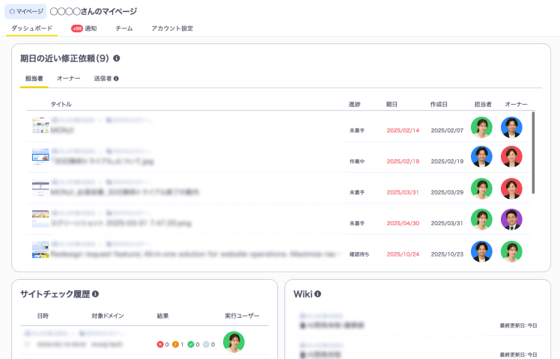Screen dimensions: 560x359
Task: Select the オーナー sub-tab
Action: coord(69,79)
